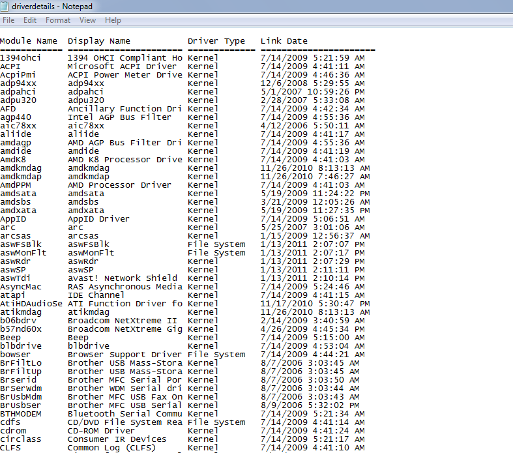The width and height of the screenshot is (513, 453).
Task: Open the View menu
Action: pos(87,20)
